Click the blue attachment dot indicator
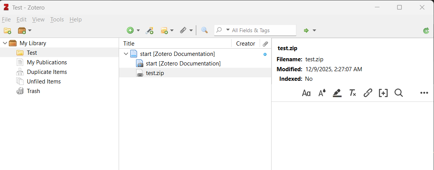The width and height of the screenshot is (434, 170). (x=265, y=54)
